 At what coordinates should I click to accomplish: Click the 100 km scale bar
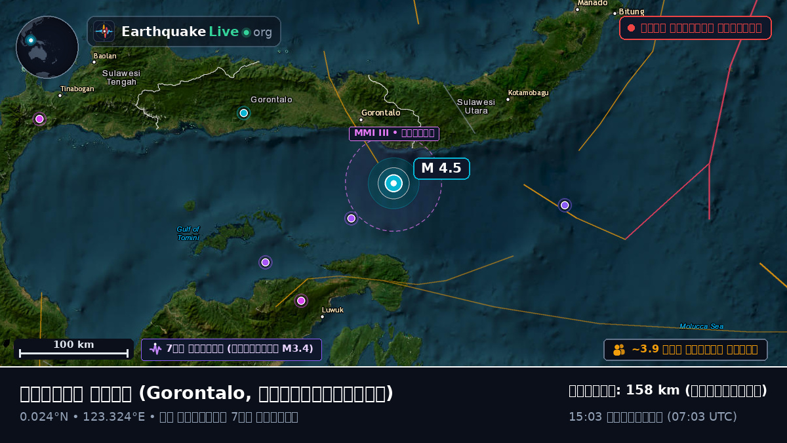click(73, 349)
